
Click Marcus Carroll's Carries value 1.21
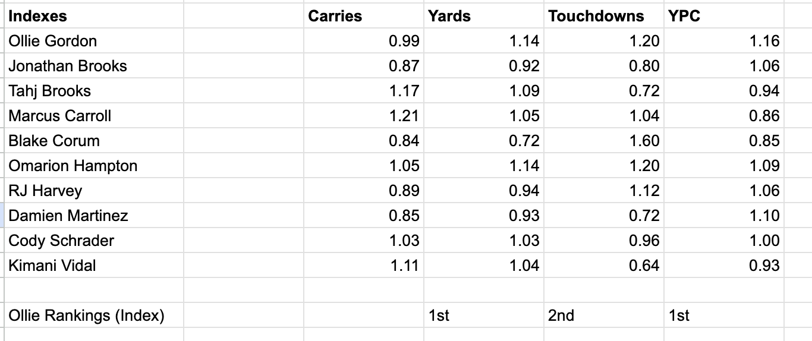(x=404, y=116)
